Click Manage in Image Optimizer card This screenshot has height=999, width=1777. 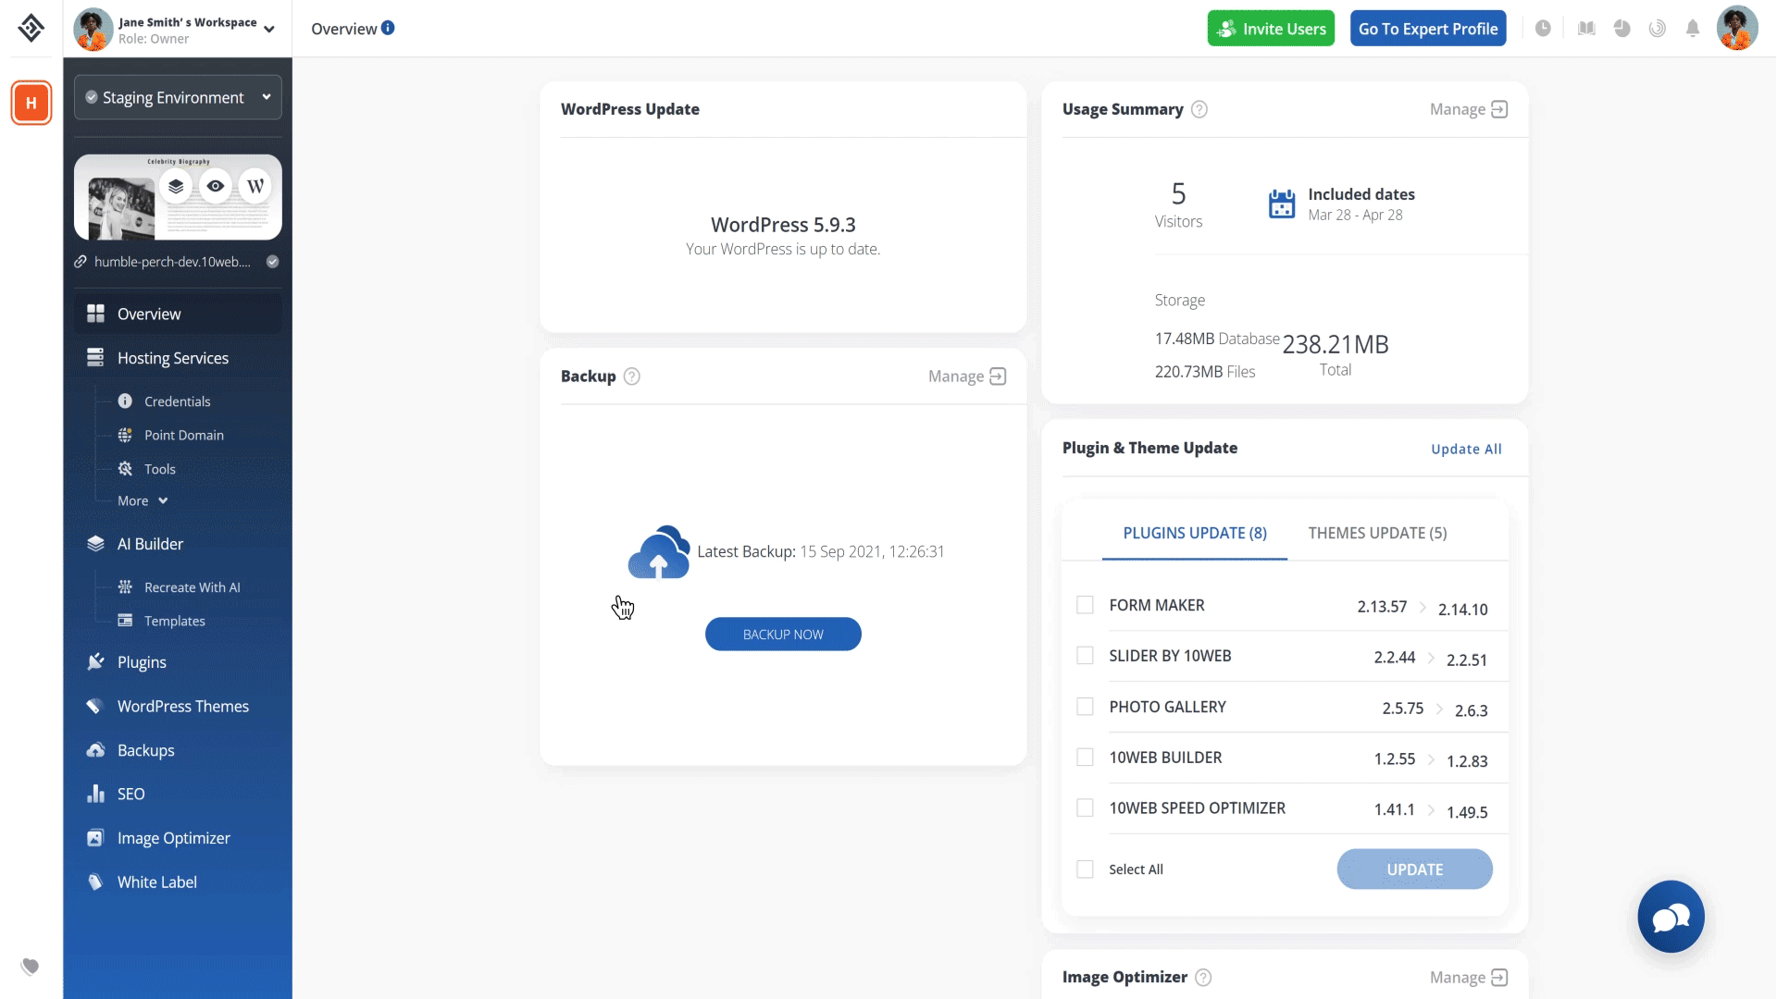point(1469,978)
